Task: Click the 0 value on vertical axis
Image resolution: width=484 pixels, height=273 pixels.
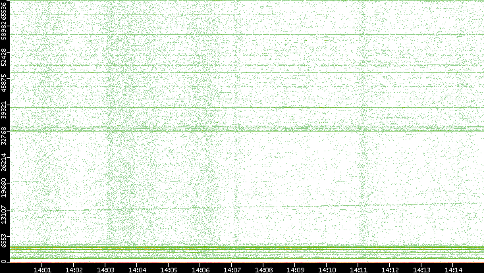Action: 3,261
